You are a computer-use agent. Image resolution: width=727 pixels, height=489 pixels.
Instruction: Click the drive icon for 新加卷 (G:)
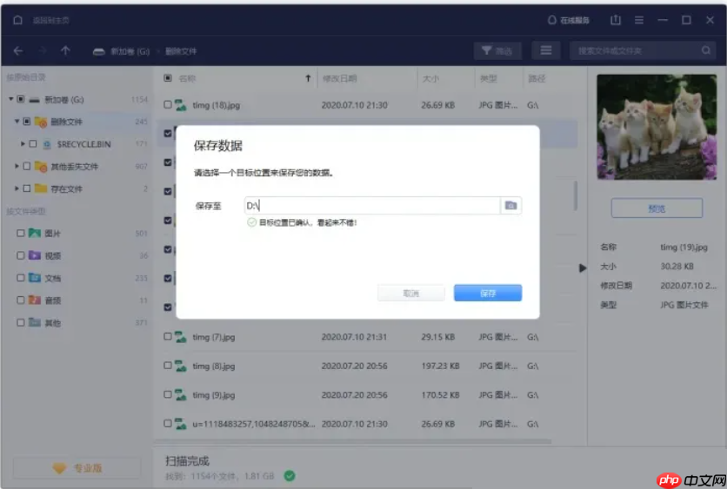[99, 51]
